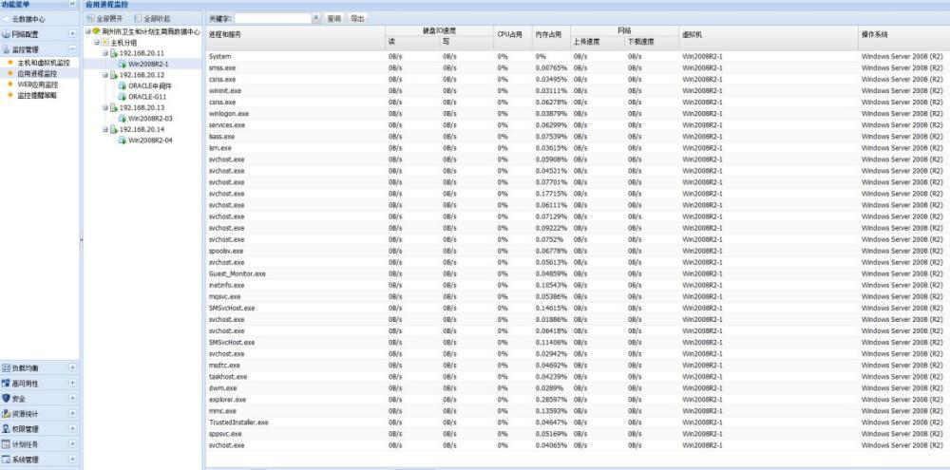This screenshot has height=470, width=950.
Task: Click 全部展开 expand all button
Action: pyautogui.click(x=105, y=18)
